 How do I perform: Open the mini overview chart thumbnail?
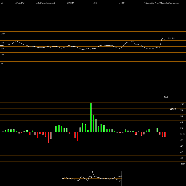coord(92,178)
